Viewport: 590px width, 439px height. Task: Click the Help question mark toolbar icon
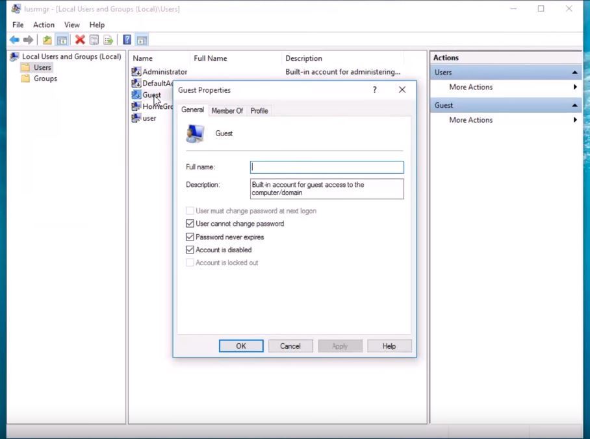tap(126, 40)
